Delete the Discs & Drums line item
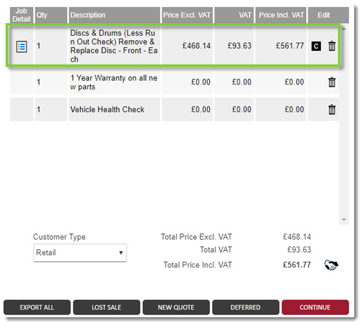 click(x=332, y=46)
